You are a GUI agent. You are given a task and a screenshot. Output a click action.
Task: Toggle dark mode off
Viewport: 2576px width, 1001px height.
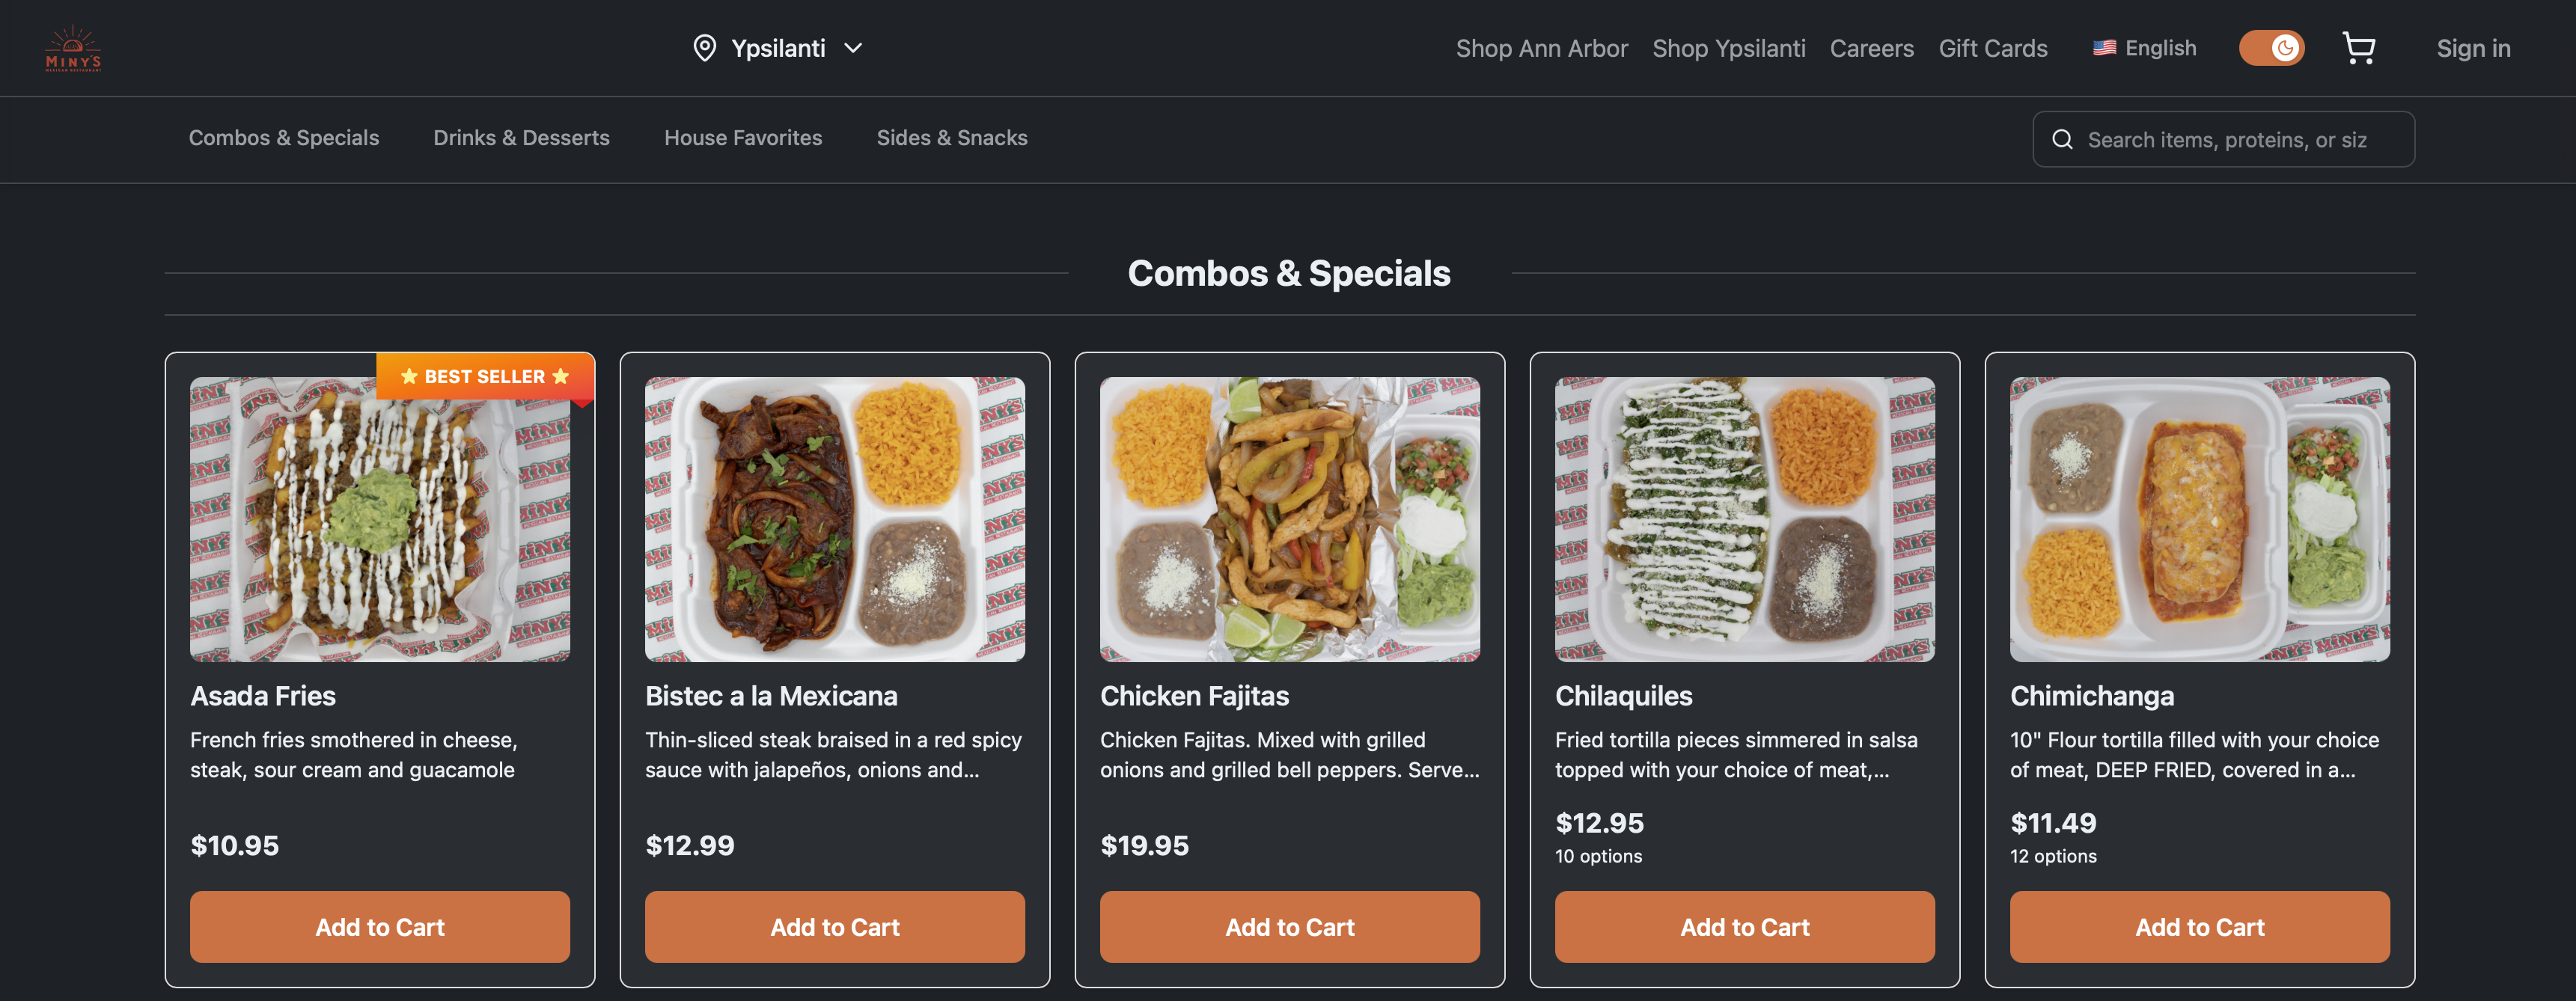[2271, 47]
